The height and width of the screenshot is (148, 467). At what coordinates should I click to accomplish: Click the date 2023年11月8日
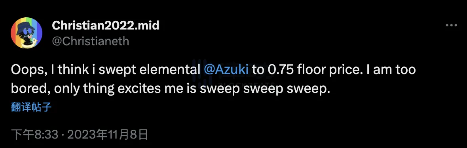108,135
